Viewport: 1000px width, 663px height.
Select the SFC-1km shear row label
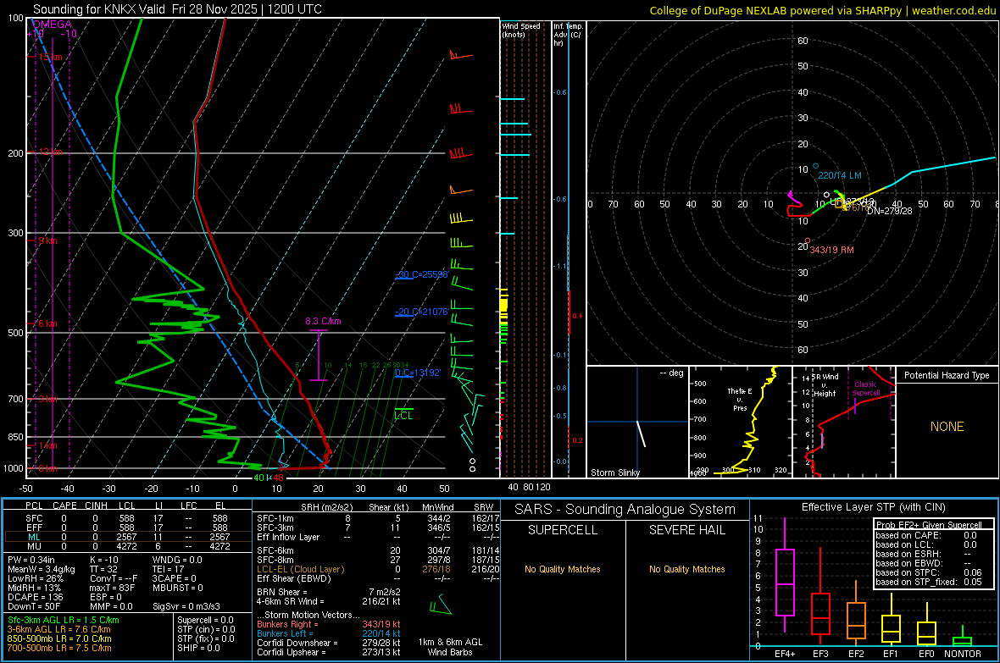(x=275, y=518)
